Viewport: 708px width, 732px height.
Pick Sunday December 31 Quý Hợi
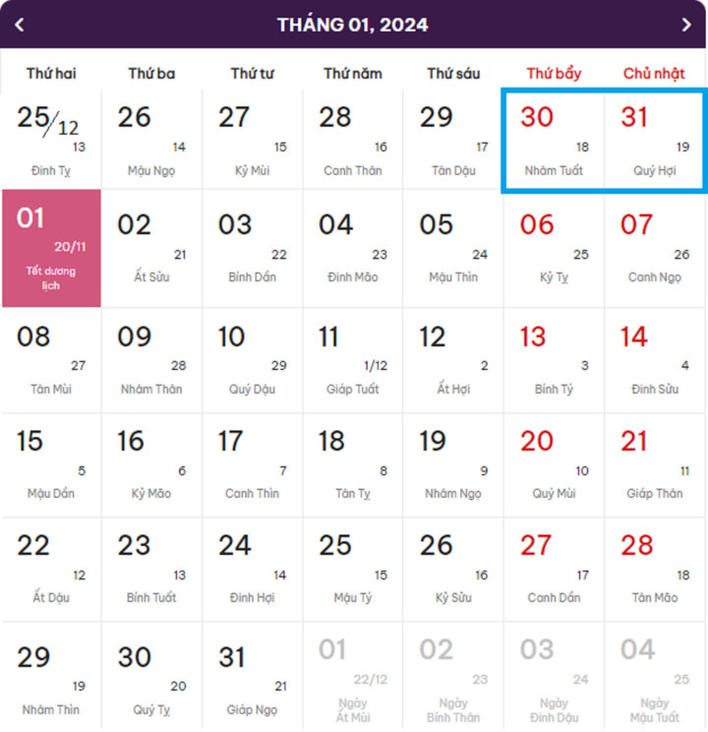(x=654, y=142)
